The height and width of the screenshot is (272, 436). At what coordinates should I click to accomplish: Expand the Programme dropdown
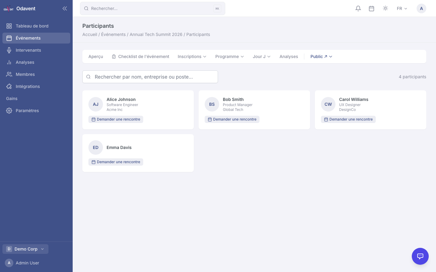click(230, 57)
